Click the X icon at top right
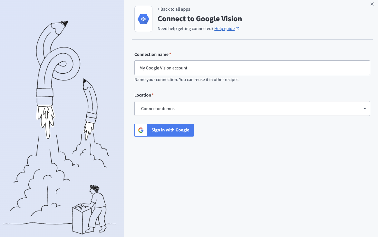The height and width of the screenshot is (237, 378). tap(372, 4)
